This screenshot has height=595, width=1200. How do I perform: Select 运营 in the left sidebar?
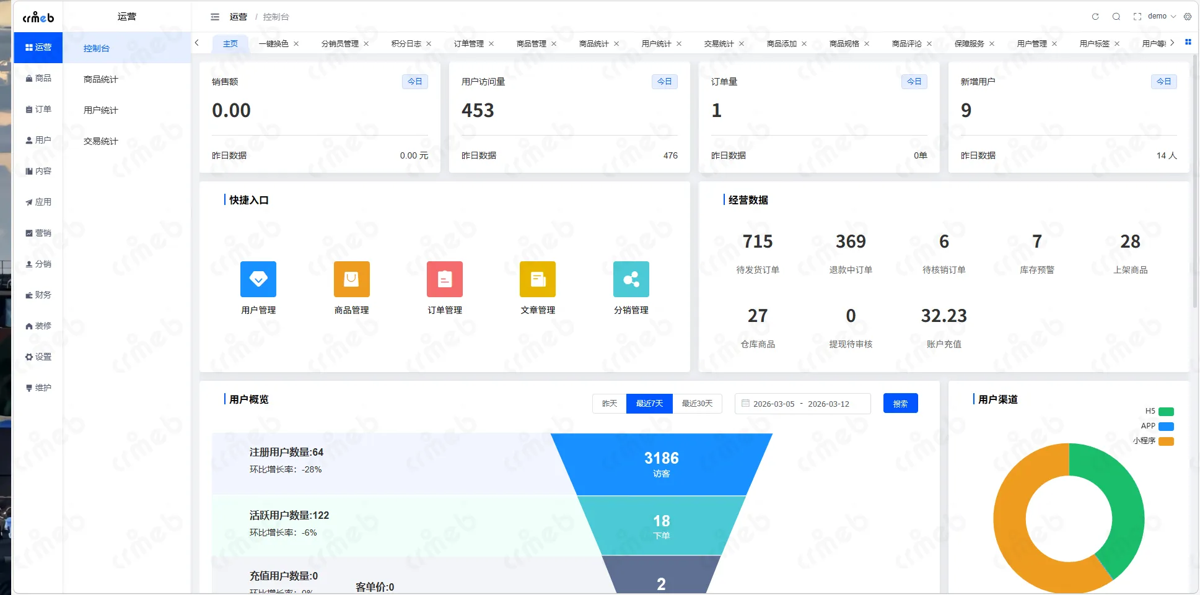(38, 47)
